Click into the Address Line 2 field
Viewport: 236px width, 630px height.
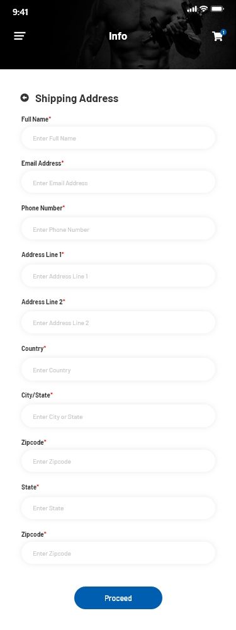[x=118, y=323]
